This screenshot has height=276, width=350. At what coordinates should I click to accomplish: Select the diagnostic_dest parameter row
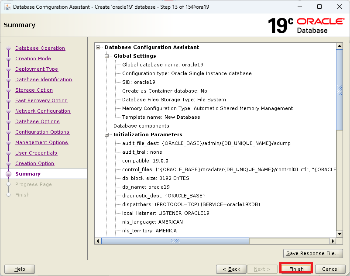(x=163, y=196)
